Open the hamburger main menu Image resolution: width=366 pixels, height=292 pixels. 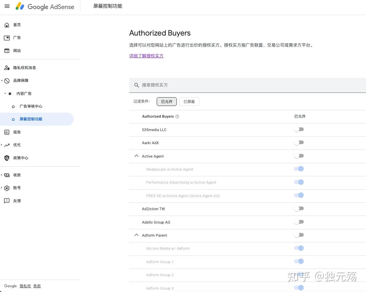(x=7, y=6)
